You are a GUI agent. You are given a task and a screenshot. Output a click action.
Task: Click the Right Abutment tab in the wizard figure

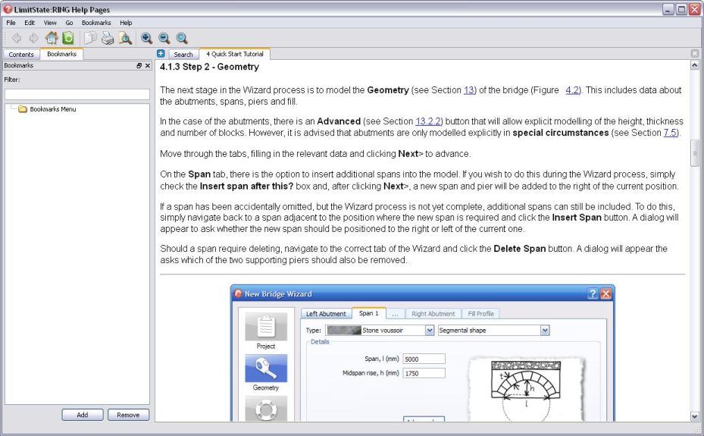click(433, 314)
